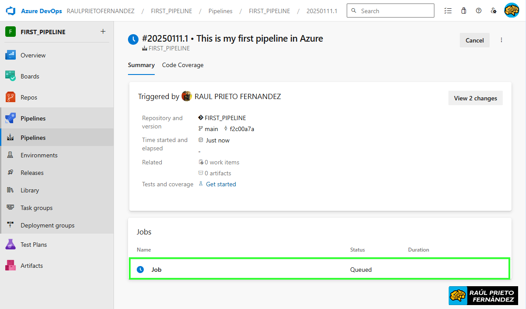Open the more actions menu beside Cancel
526x309 pixels.
(x=501, y=40)
